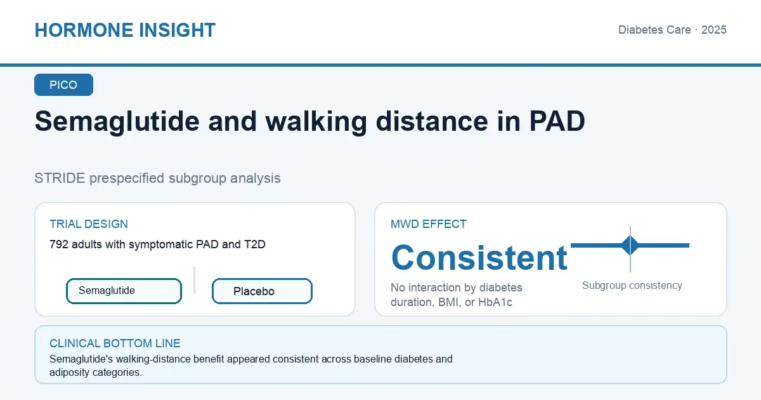Click the vertical divider between trial arms
Screen dimensions: 761x400
point(194,280)
